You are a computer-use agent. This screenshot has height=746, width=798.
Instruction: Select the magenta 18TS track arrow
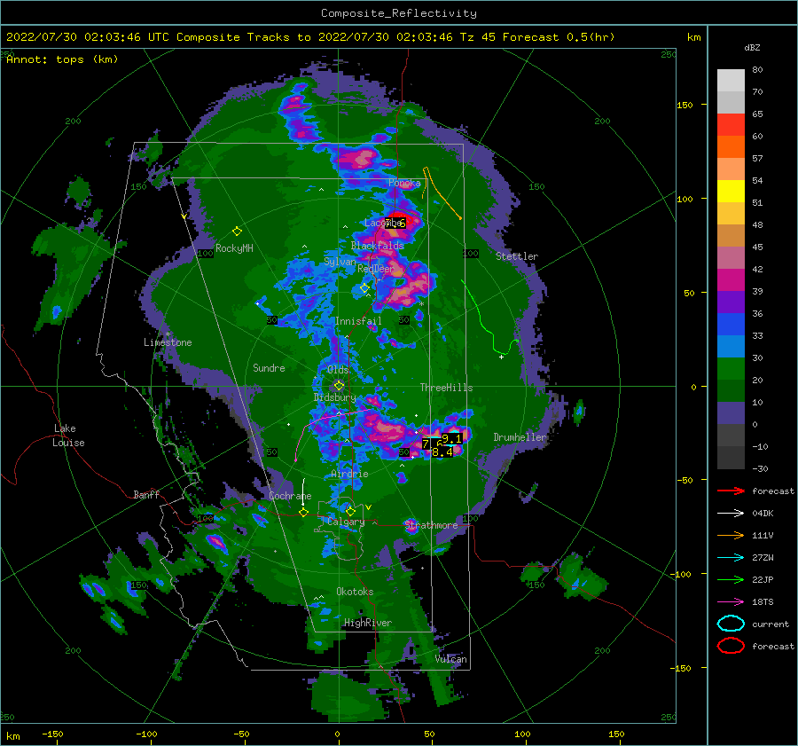click(731, 602)
